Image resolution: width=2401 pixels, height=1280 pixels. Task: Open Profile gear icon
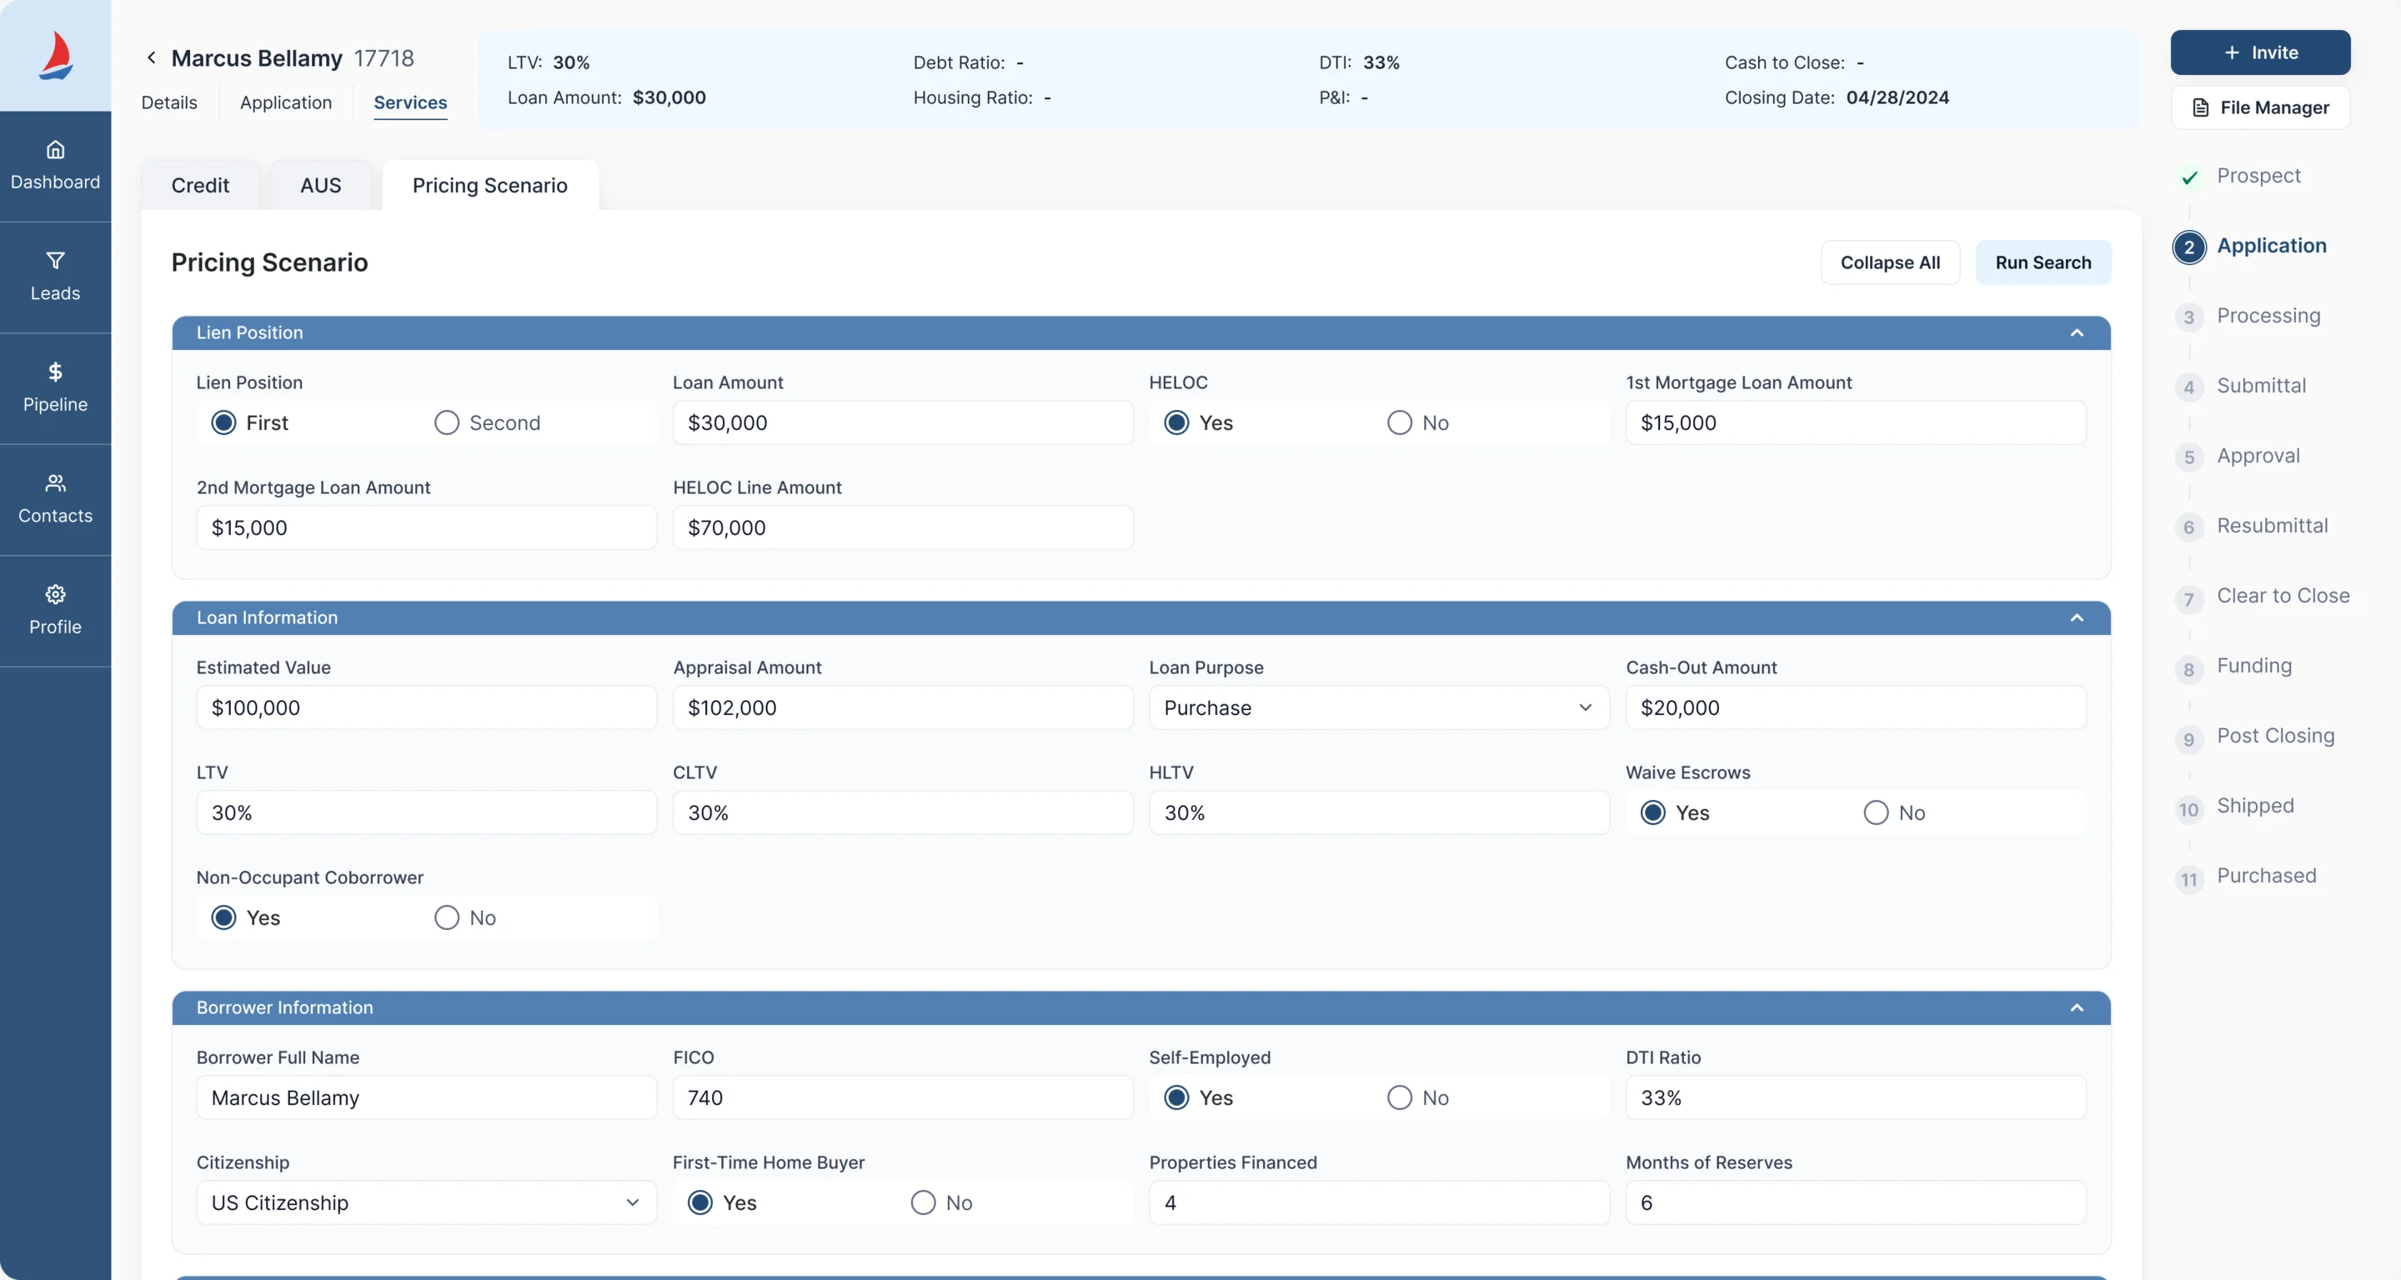(x=55, y=594)
